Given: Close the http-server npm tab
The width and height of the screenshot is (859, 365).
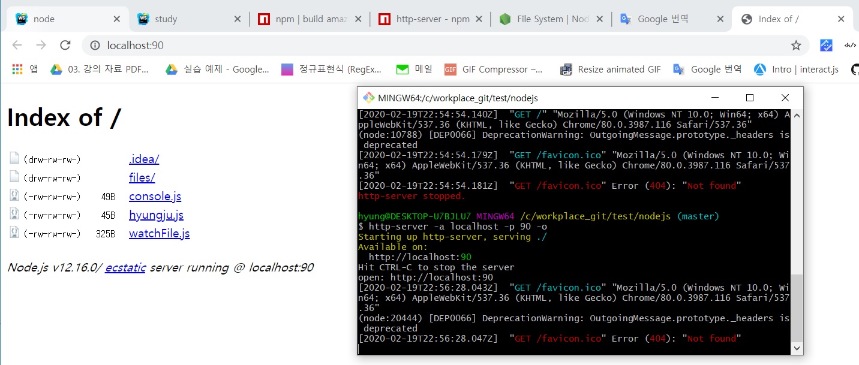Looking at the screenshot, I should (x=478, y=19).
